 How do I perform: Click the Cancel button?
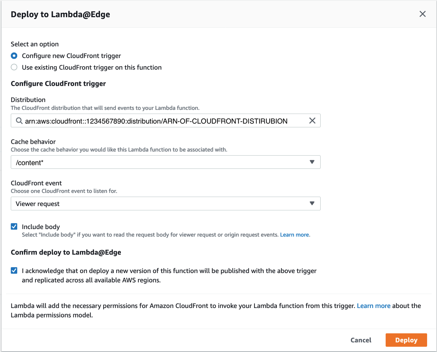(x=361, y=340)
